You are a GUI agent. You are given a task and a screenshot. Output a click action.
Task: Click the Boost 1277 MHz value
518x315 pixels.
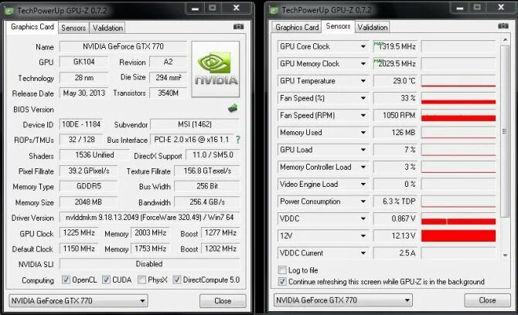[x=220, y=233]
